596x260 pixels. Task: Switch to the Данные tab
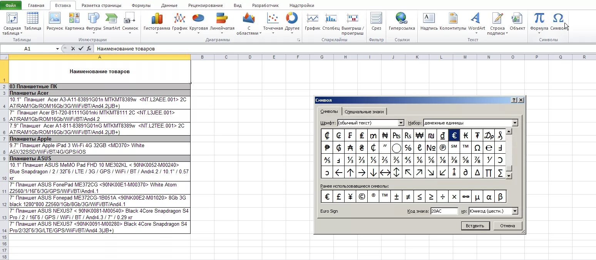[x=169, y=5]
